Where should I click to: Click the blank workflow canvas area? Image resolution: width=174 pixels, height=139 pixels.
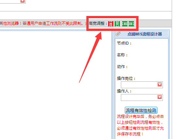55,85
